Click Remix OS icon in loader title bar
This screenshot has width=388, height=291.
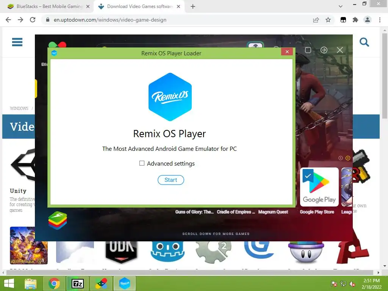coord(54,53)
